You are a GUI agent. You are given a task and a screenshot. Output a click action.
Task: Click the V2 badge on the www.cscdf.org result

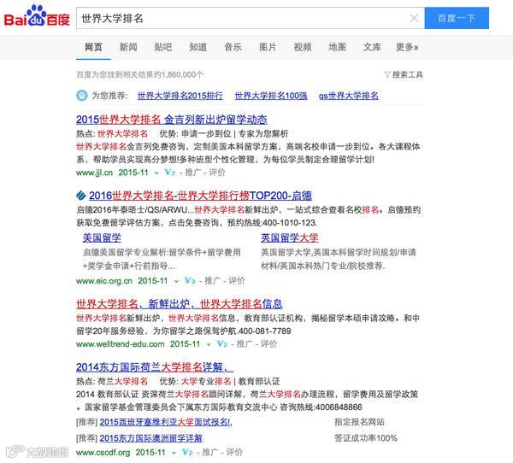point(187,452)
